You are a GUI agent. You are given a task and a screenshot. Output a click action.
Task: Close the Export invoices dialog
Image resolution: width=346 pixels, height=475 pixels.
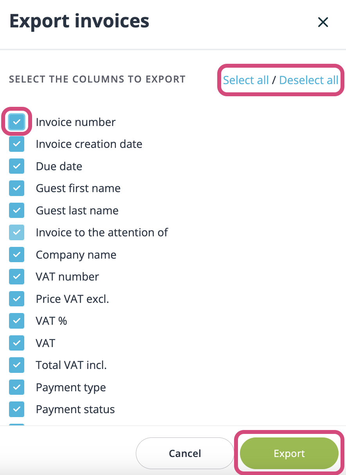tap(323, 22)
